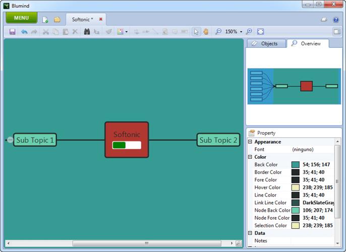Select the Softonic document tab
Image resolution: width=346 pixels, height=252 pixels.
click(82, 20)
